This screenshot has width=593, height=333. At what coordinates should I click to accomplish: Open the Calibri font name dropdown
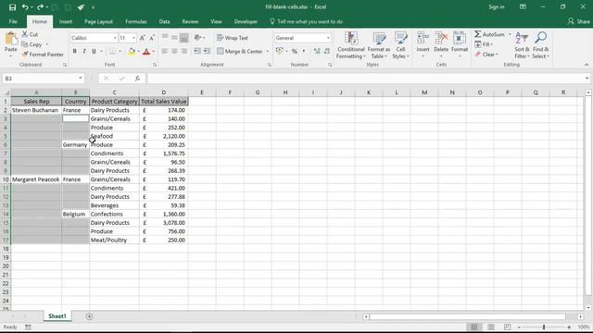click(x=115, y=38)
